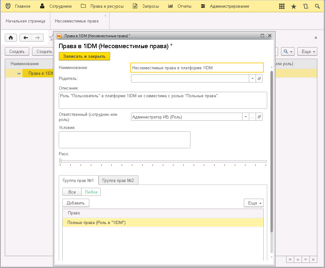Click the global search magnifier icon

point(317,6)
